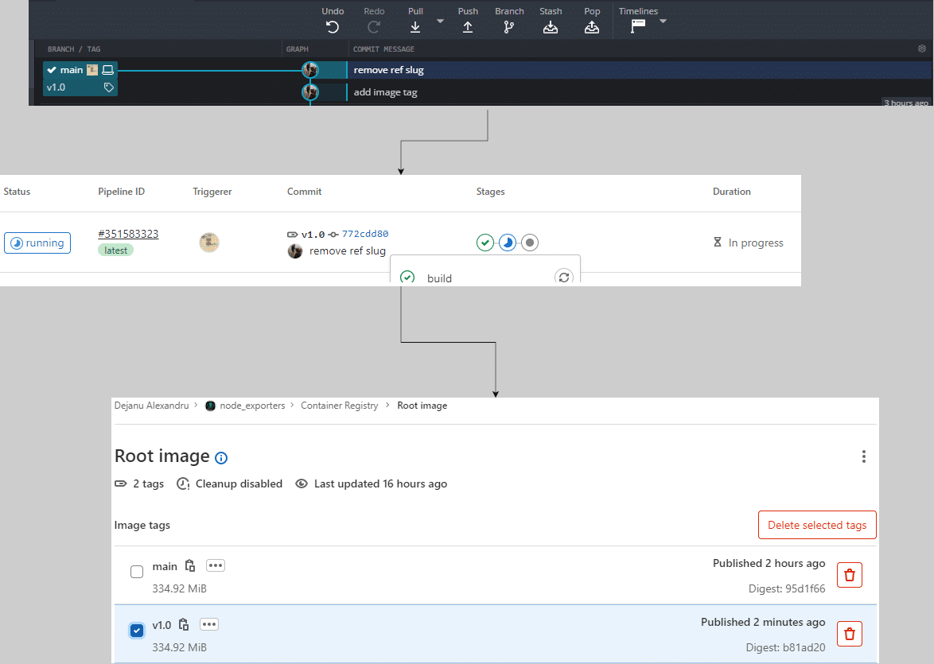Viewport: 934px width, 664px height.
Task: Click the Pop stash icon
Action: coord(591,27)
